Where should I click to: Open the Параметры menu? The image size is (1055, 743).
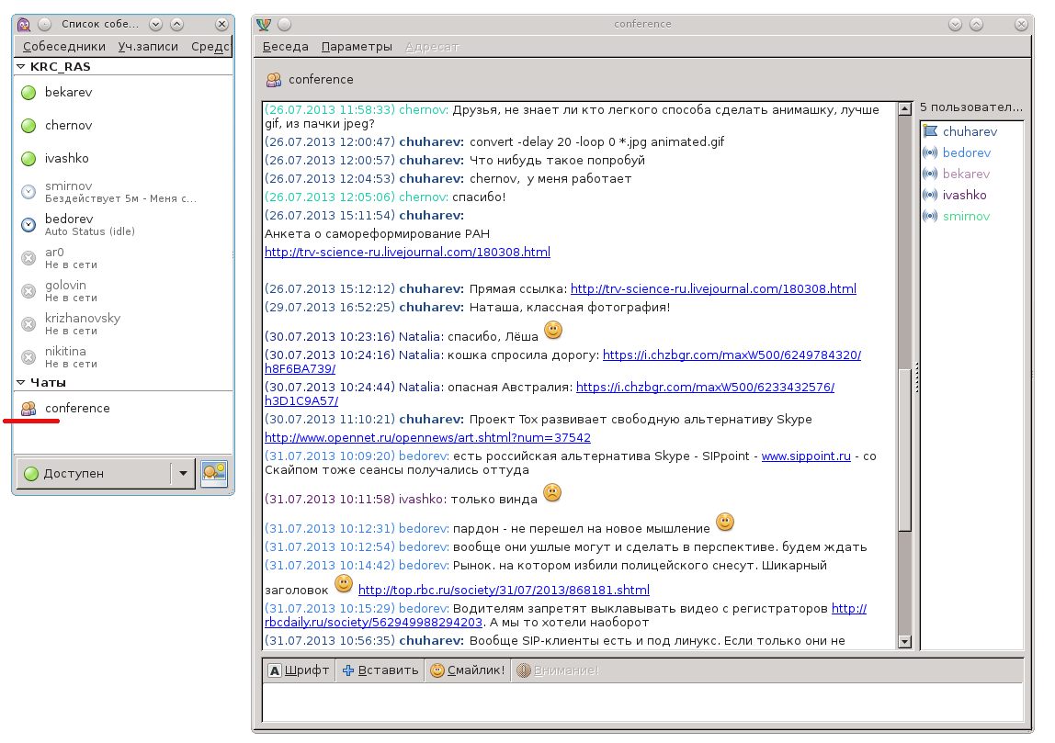(x=357, y=47)
